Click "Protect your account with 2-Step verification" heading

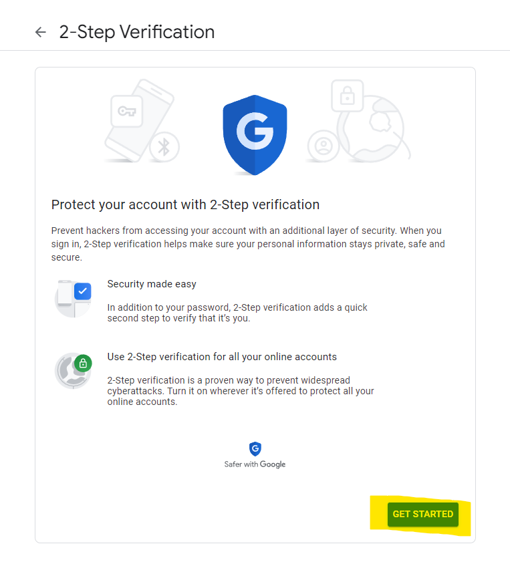pyautogui.click(x=185, y=204)
